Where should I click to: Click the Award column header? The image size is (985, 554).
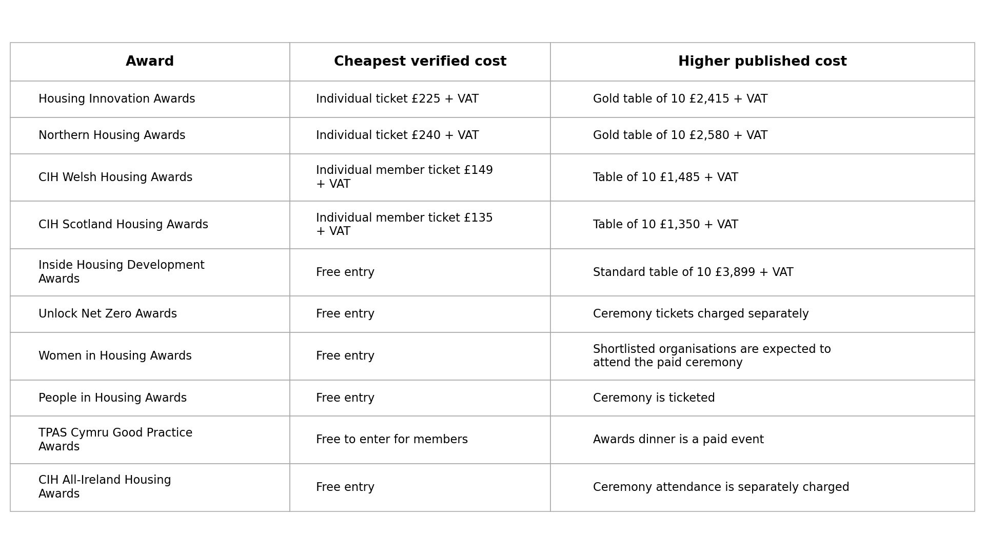pos(150,62)
